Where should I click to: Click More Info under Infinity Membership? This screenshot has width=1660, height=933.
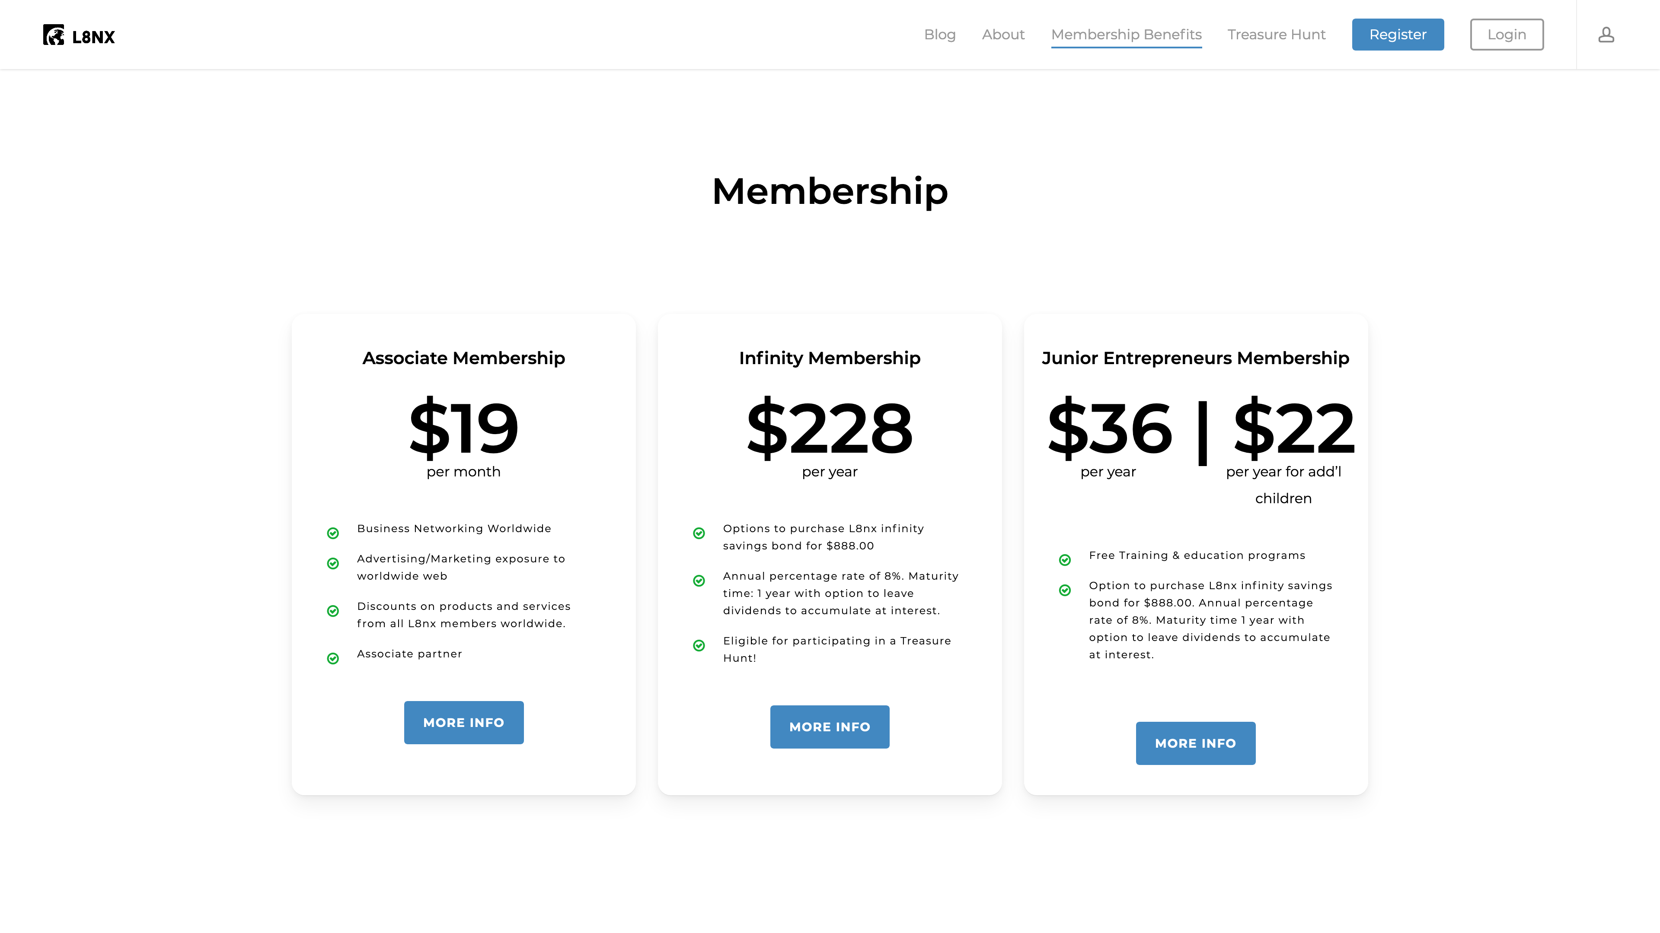point(830,727)
